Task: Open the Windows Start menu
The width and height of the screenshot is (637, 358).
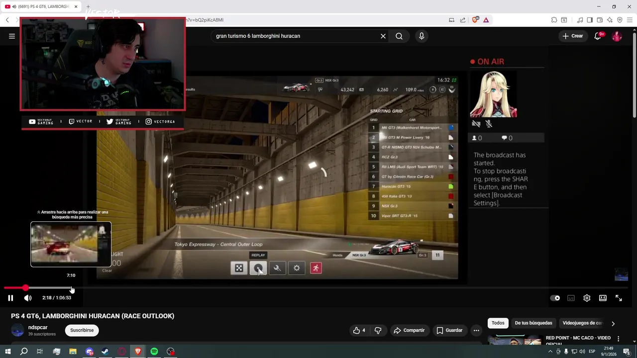Action: 7,352
